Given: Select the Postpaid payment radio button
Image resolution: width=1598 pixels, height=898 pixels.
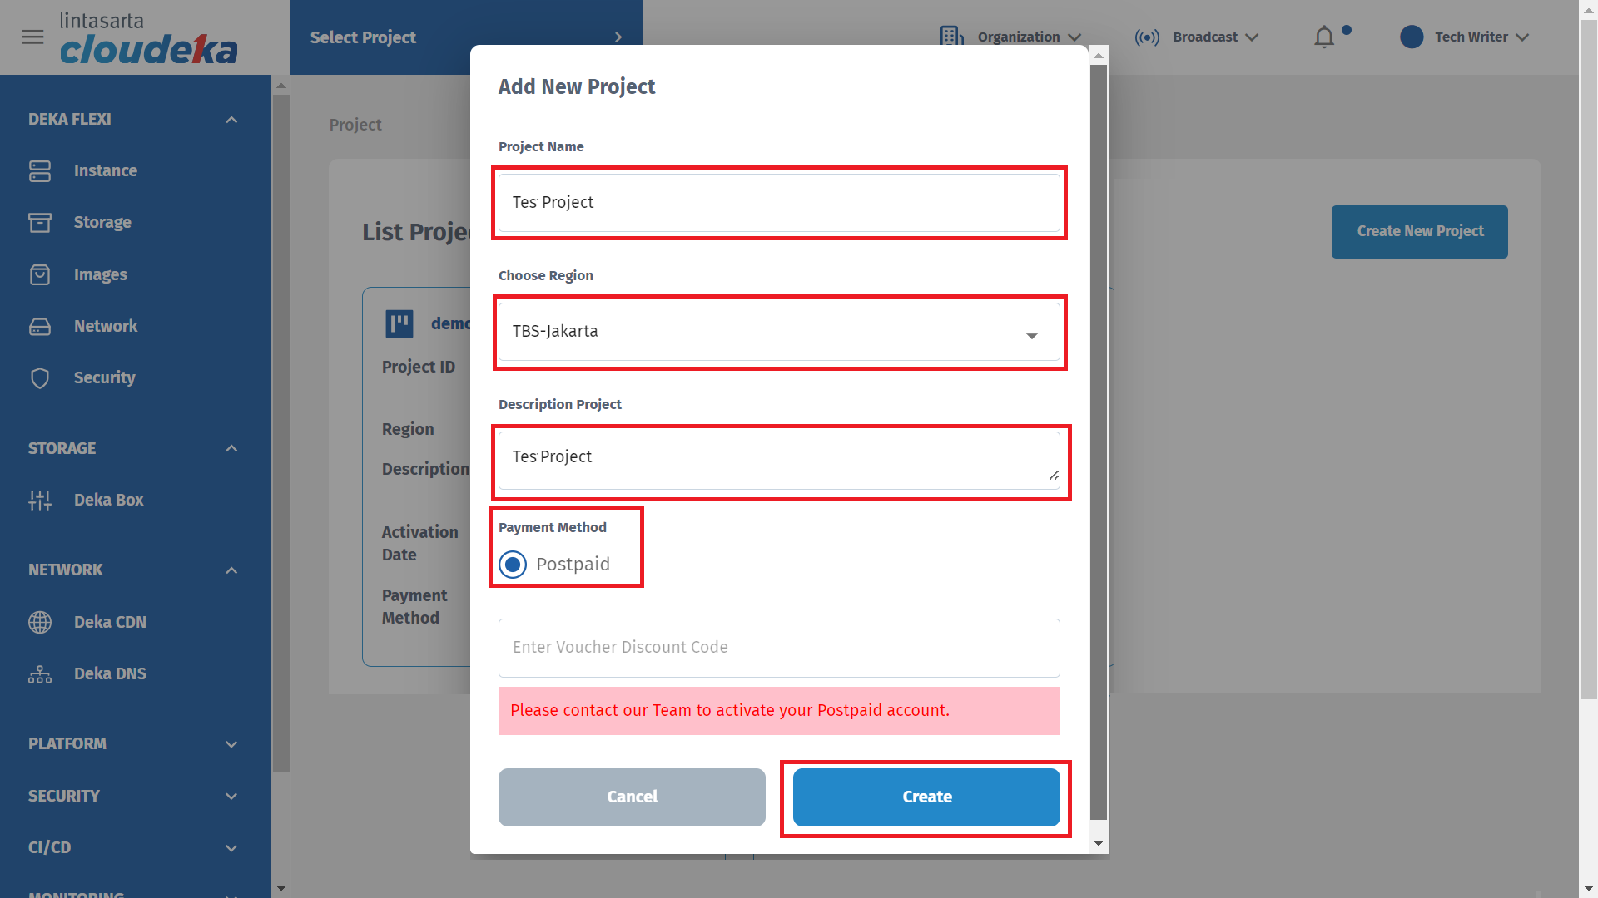Looking at the screenshot, I should tap(513, 565).
